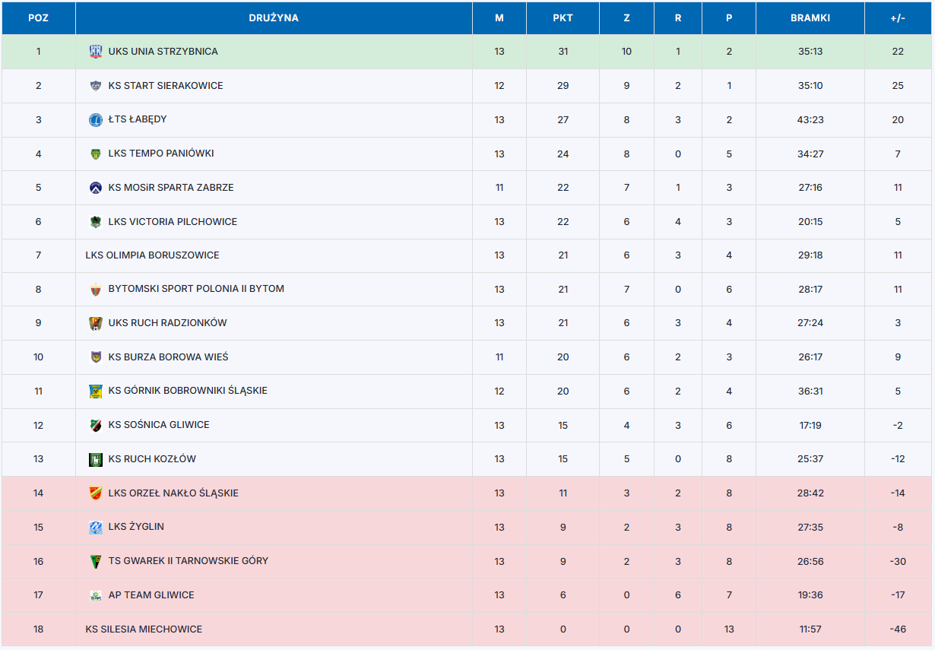935x650 pixels.
Task: Click the ŁTS Łabędy blue crest icon
Action: [x=95, y=119]
